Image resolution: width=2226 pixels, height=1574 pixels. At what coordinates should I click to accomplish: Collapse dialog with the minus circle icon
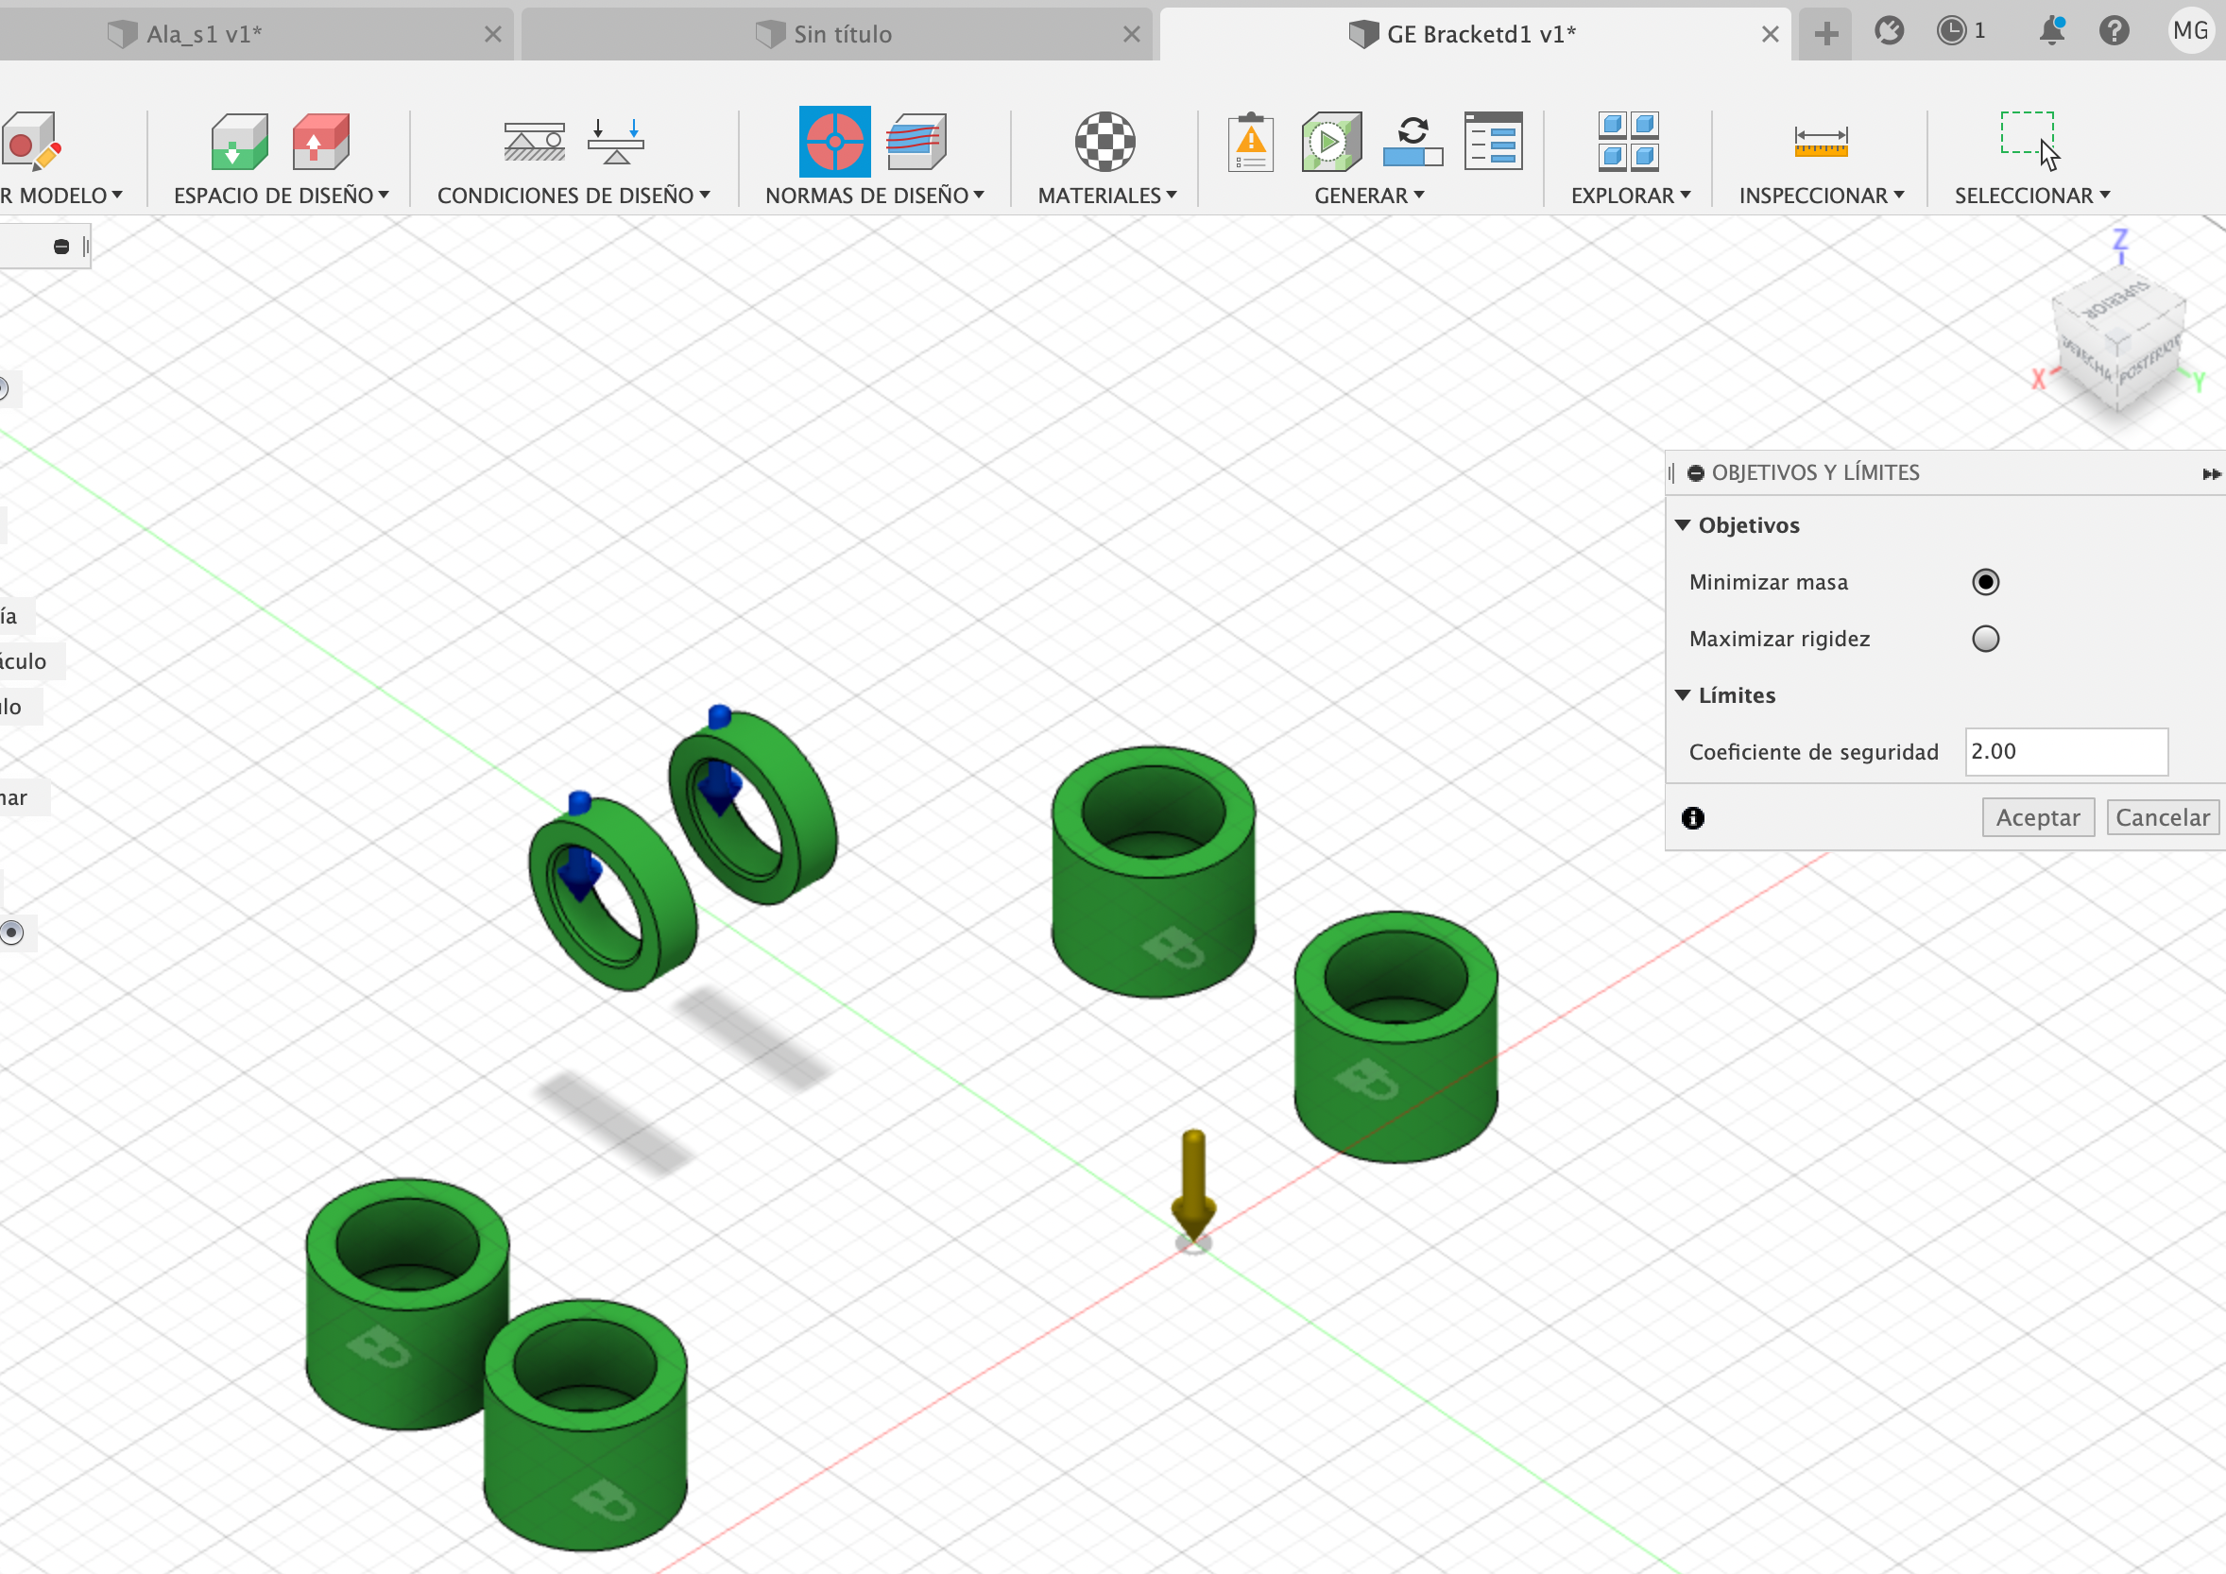[x=1696, y=473]
